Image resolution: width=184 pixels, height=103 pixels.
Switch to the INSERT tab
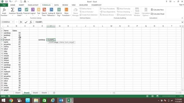click(22, 5)
